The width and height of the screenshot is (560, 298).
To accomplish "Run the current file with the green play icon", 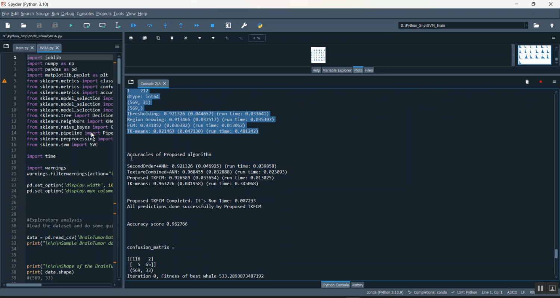I will (x=71, y=26).
